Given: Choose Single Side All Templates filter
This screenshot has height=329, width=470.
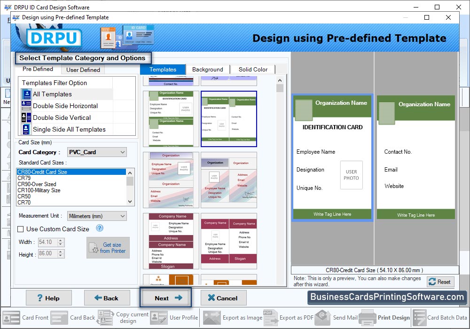Looking at the screenshot, I should pyautogui.click(x=67, y=129).
